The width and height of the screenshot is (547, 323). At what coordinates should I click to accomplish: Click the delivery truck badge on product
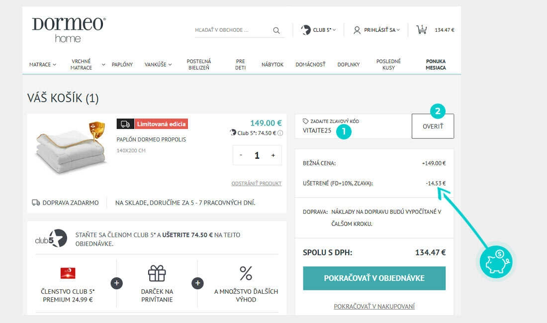125,124
